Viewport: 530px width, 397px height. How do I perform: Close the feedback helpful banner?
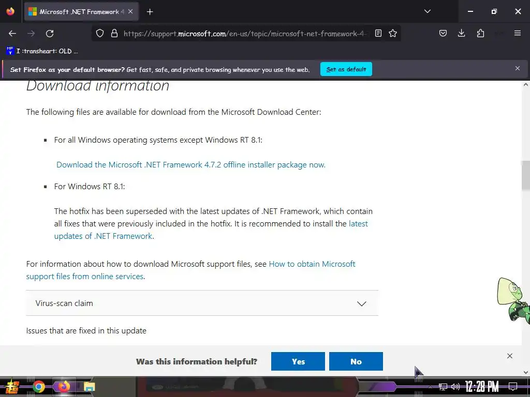(510, 356)
